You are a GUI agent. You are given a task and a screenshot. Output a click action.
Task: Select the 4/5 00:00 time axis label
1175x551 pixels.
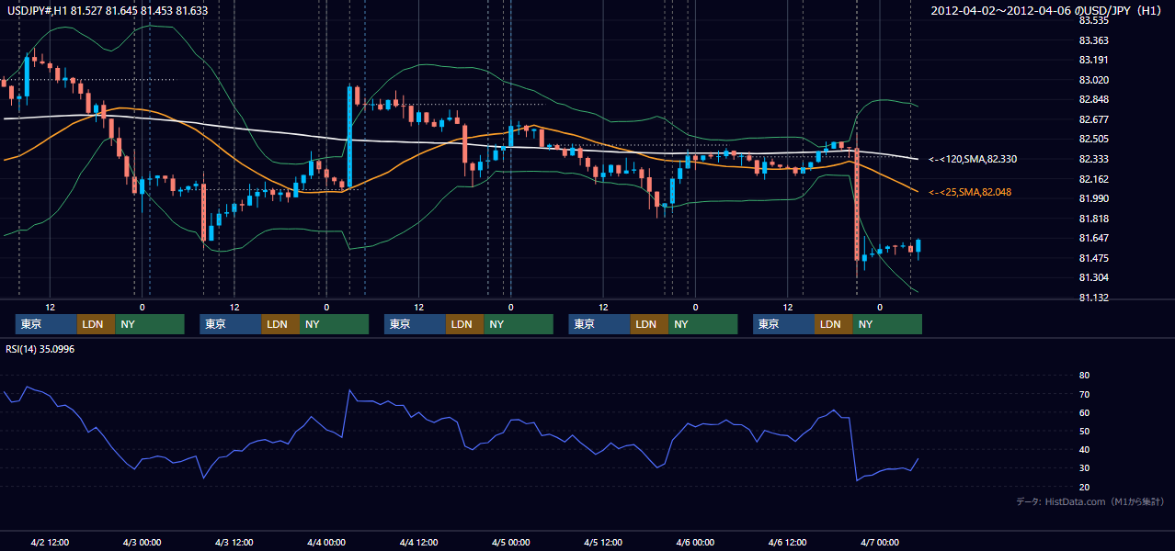pos(510,542)
